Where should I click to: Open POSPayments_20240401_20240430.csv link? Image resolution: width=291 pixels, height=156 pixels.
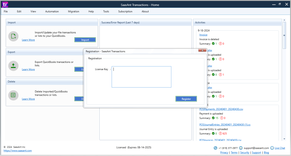pos(221,109)
